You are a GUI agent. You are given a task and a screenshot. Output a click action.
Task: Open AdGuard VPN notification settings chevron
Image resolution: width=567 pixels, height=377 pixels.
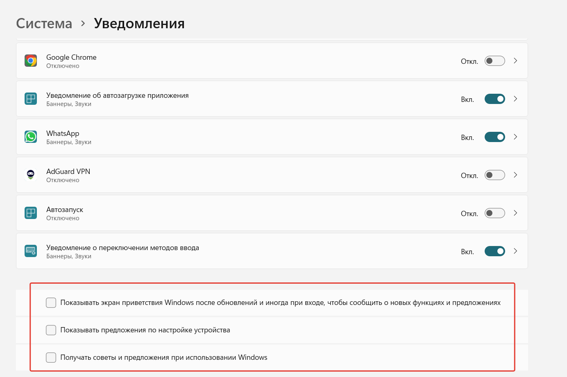pyautogui.click(x=515, y=175)
